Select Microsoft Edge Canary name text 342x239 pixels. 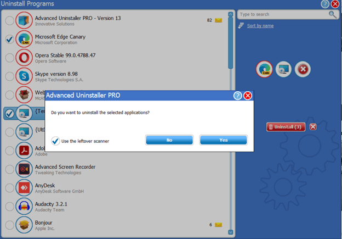pyautogui.click(x=60, y=37)
